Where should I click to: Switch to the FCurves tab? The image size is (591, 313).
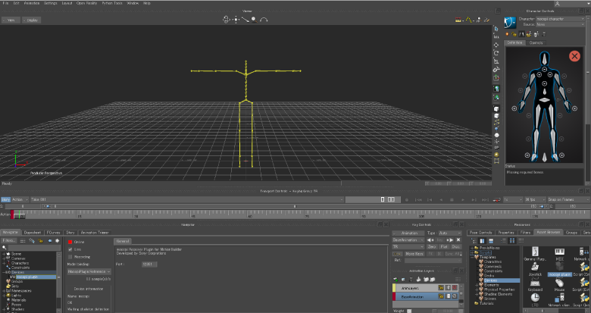(x=52, y=232)
